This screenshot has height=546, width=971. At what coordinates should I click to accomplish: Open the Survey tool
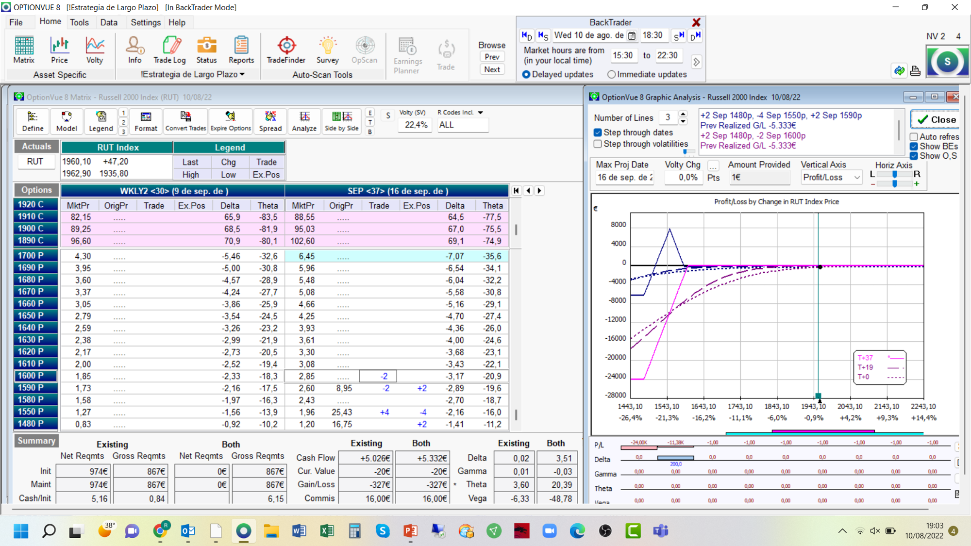point(328,50)
